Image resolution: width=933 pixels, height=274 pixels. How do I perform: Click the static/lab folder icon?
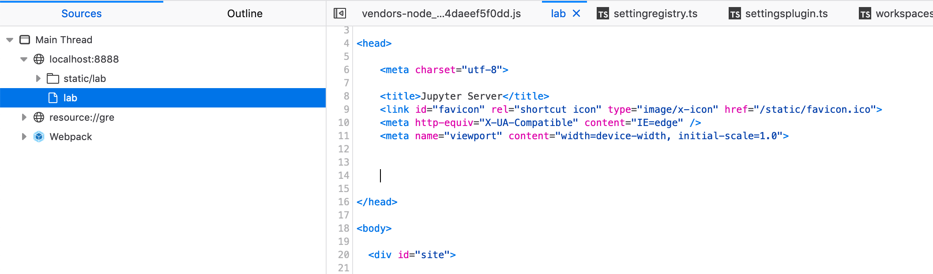coord(53,78)
